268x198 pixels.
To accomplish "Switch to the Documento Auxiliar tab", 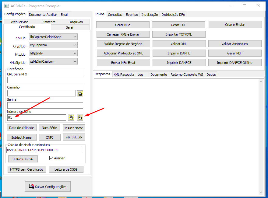I will tap(43, 15).
